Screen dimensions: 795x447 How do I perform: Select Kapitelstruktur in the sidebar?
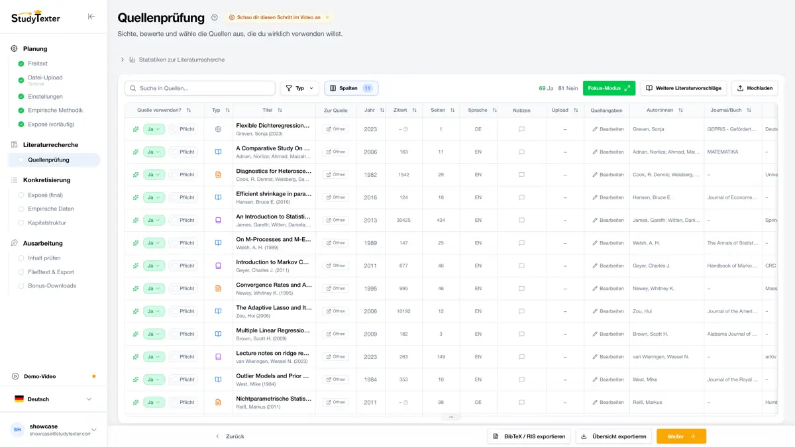[x=47, y=223]
